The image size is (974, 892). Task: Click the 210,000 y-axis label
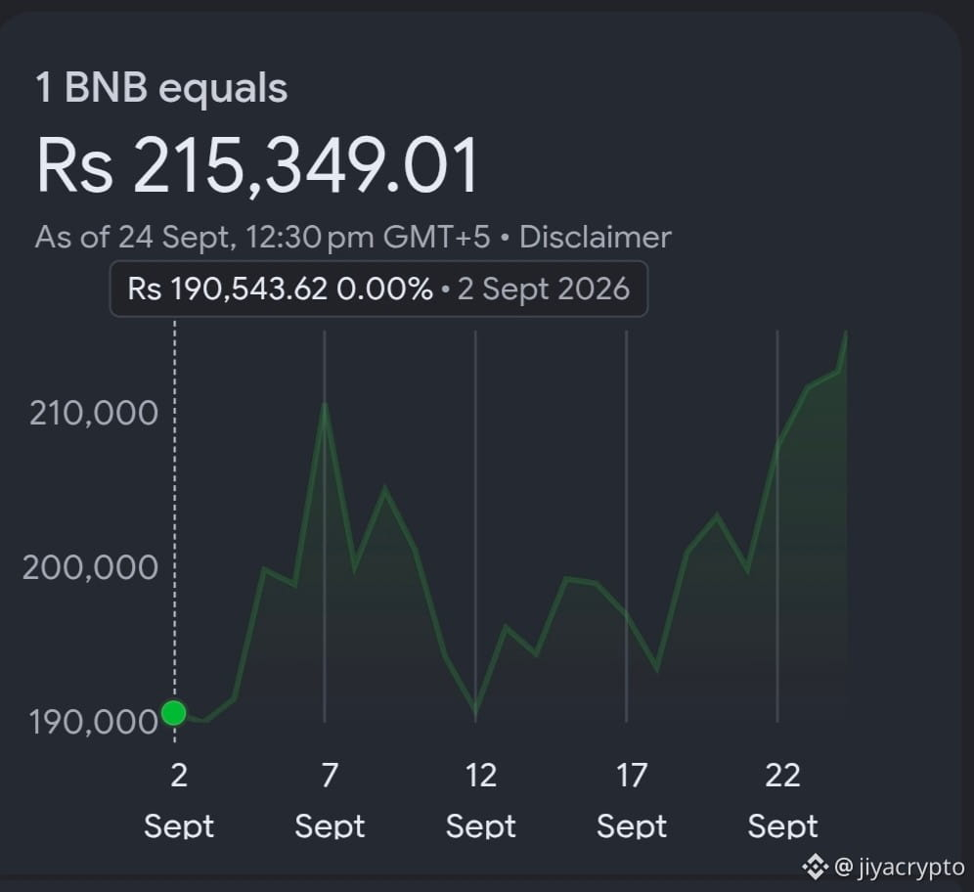click(x=93, y=414)
